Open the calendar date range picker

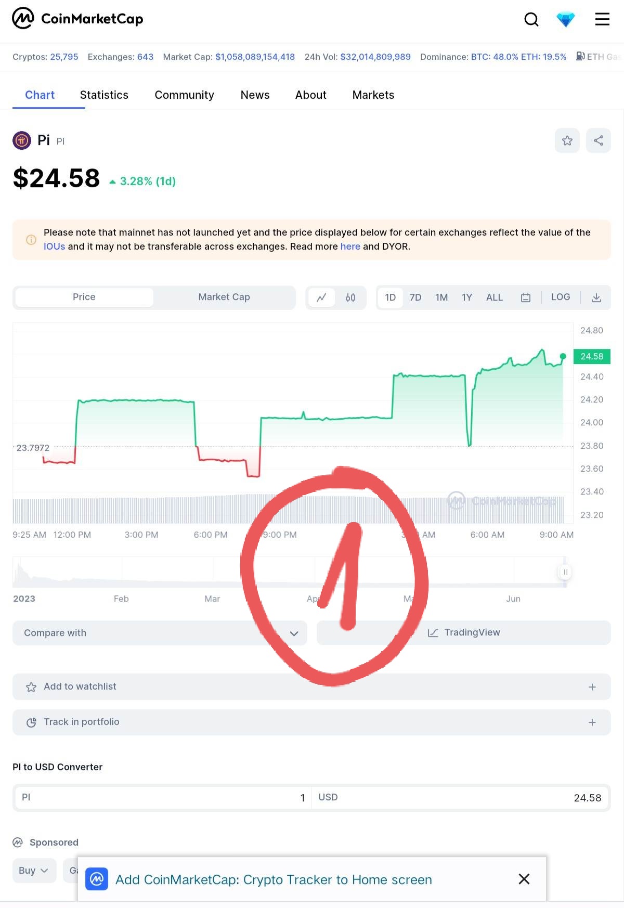click(x=526, y=297)
